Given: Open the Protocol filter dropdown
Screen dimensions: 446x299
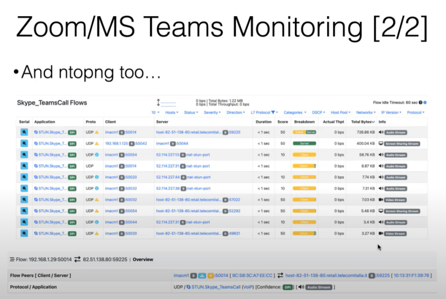Looking at the screenshot, I should pos(416,112).
